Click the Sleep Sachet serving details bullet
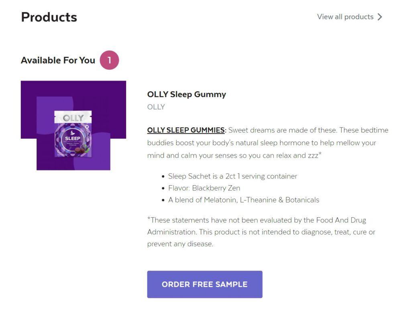This screenshot has height=316, width=411. pos(233,176)
